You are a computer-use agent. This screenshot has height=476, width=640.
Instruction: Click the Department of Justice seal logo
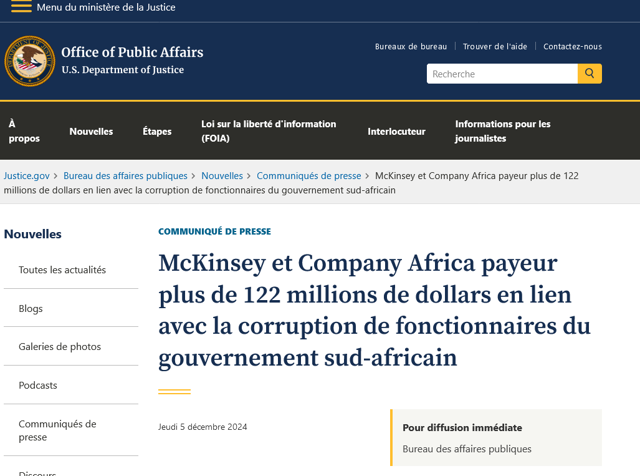tap(30, 61)
